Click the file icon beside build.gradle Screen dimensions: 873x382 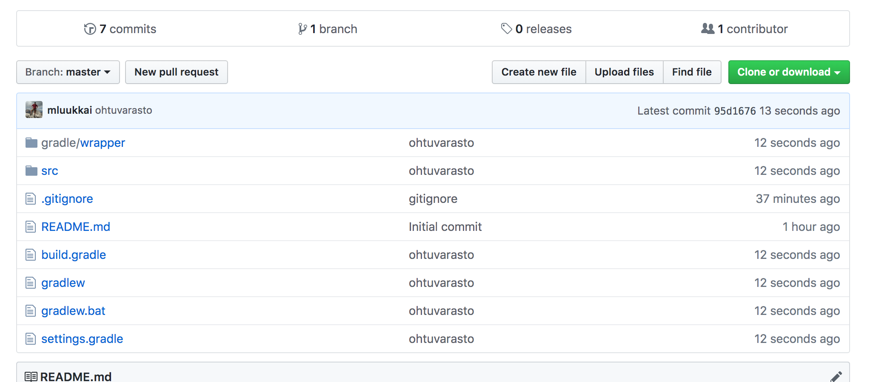pyautogui.click(x=31, y=255)
